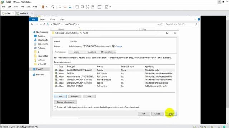This screenshot has height=128, width=229.
Task: Select the Permissions tab
Action: click(60, 52)
